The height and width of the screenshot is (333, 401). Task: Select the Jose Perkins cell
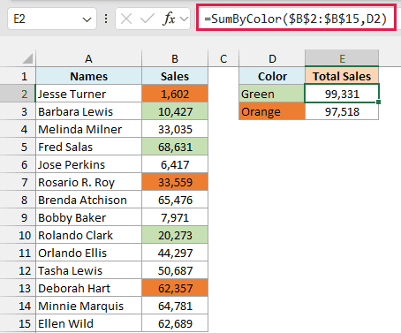click(88, 164)
